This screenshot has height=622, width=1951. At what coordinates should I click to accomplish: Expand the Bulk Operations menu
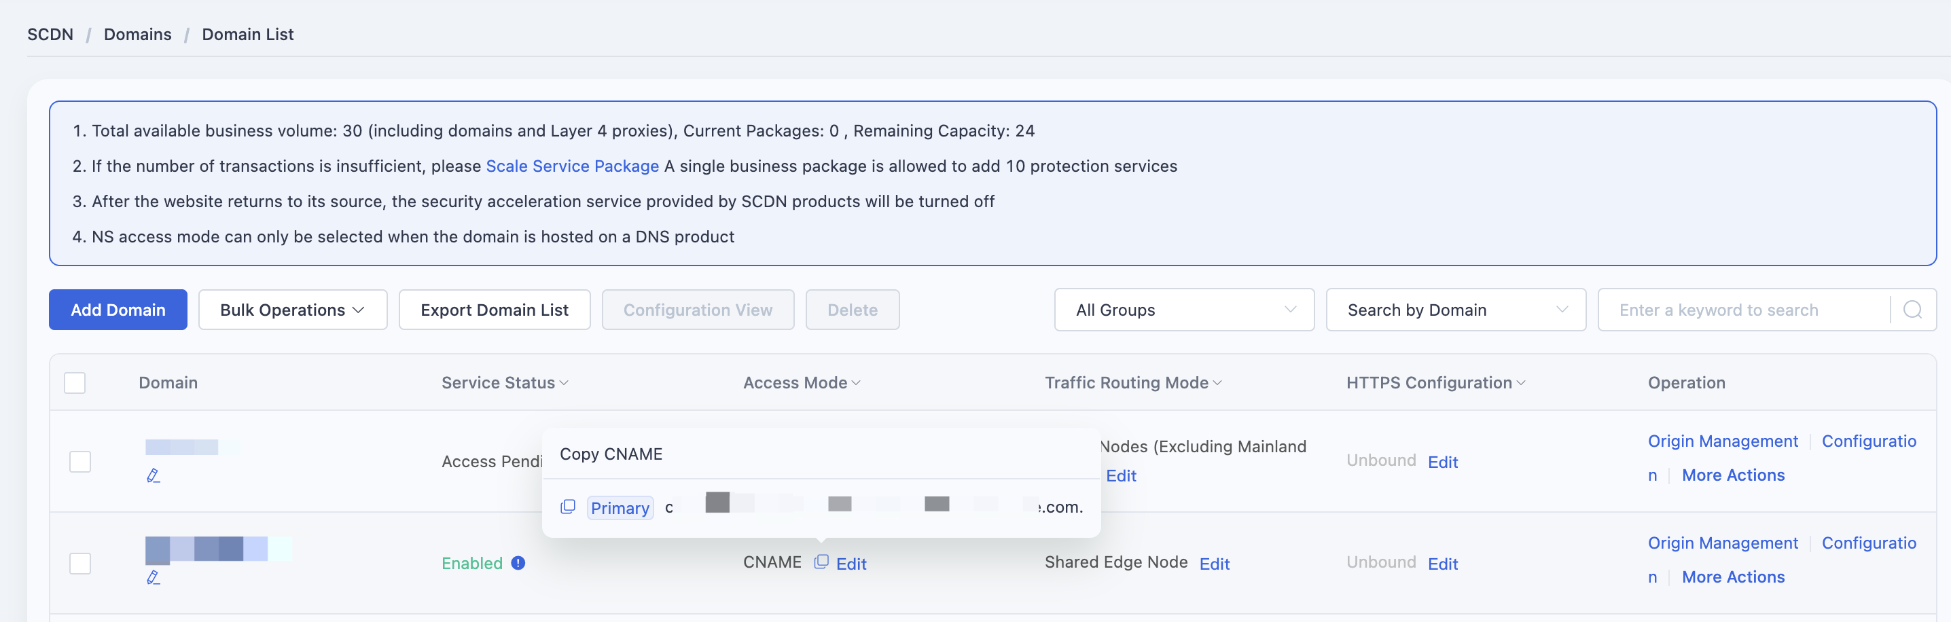coord(292,310)
